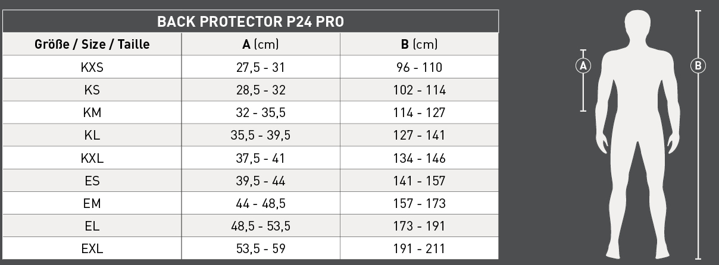Click the KXS size row label
Screen dimensions: 719x265
(92, 67)
